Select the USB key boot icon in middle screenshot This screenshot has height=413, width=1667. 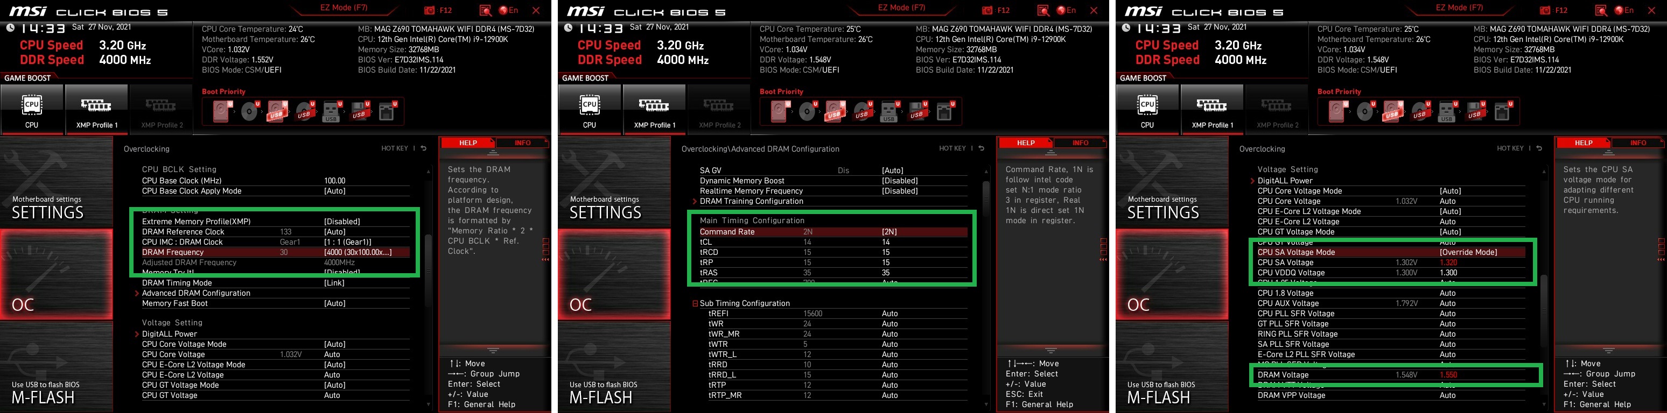pos(890,112)
